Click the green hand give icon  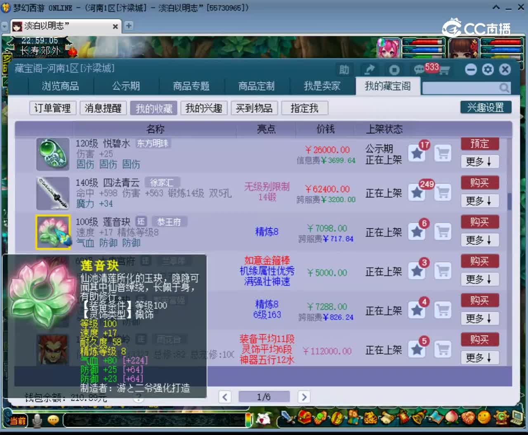coord(320,418)
